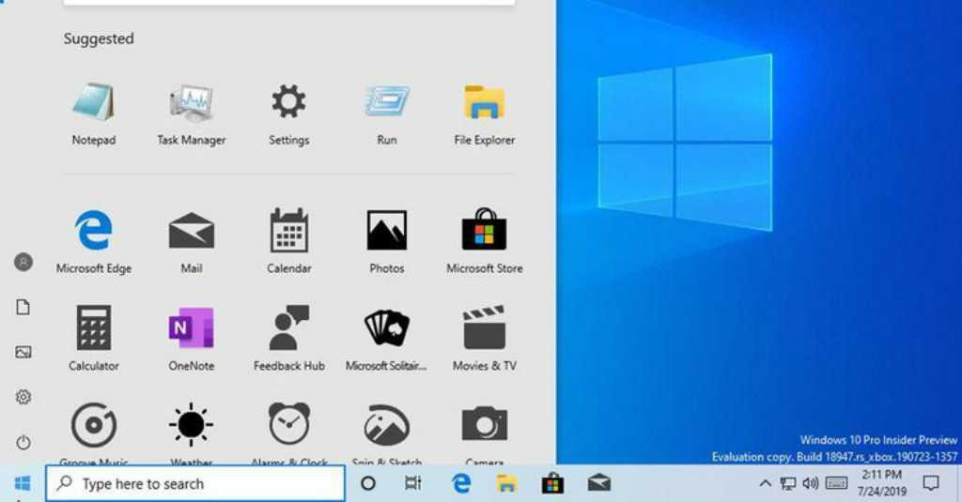Launch OneNote
The height and width of the screenshot is (502, 962).
(192, 339)
